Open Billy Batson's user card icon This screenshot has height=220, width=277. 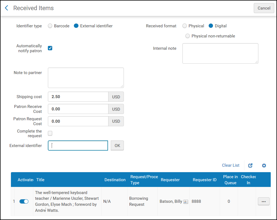[x=186, y=202]
